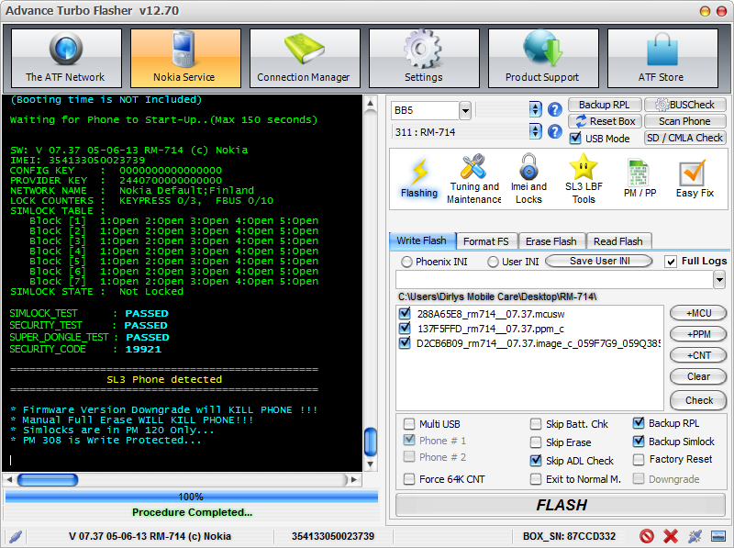Enable Force 64K CNT

[x=409, y=478]
